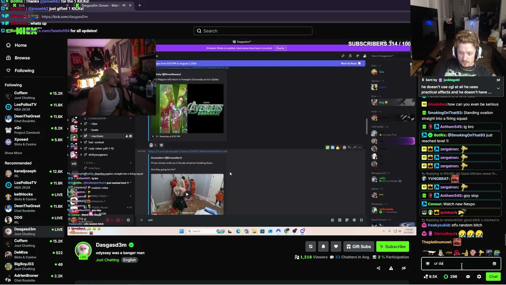This screenshot has width=506, height=285.
Task: Click the chat identity badge icon
Action: tap(428, 264)
